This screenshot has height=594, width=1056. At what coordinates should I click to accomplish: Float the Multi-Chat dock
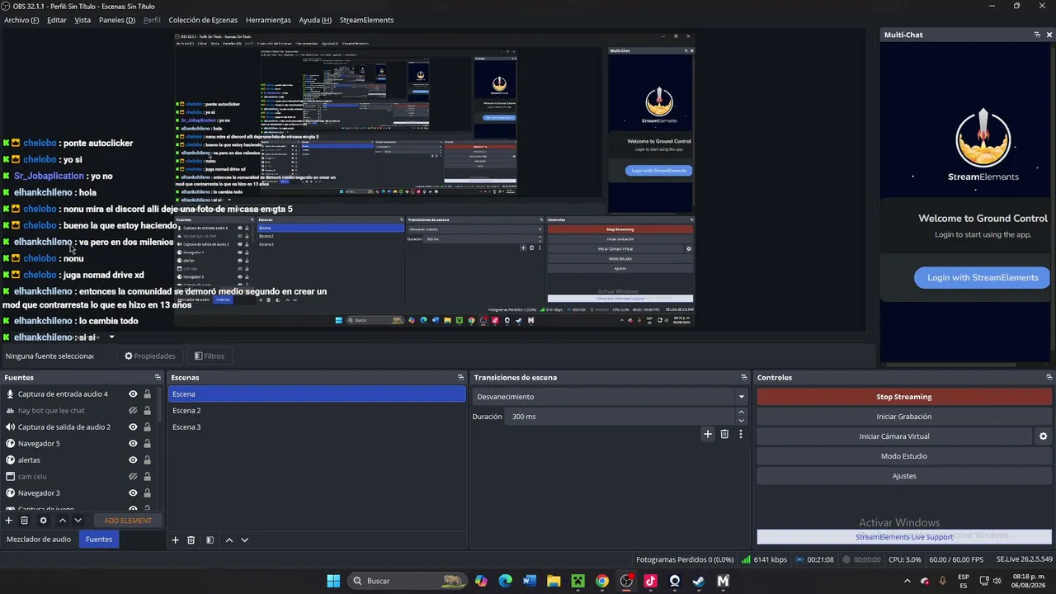pyautogui.click(x=1037, y=35)
